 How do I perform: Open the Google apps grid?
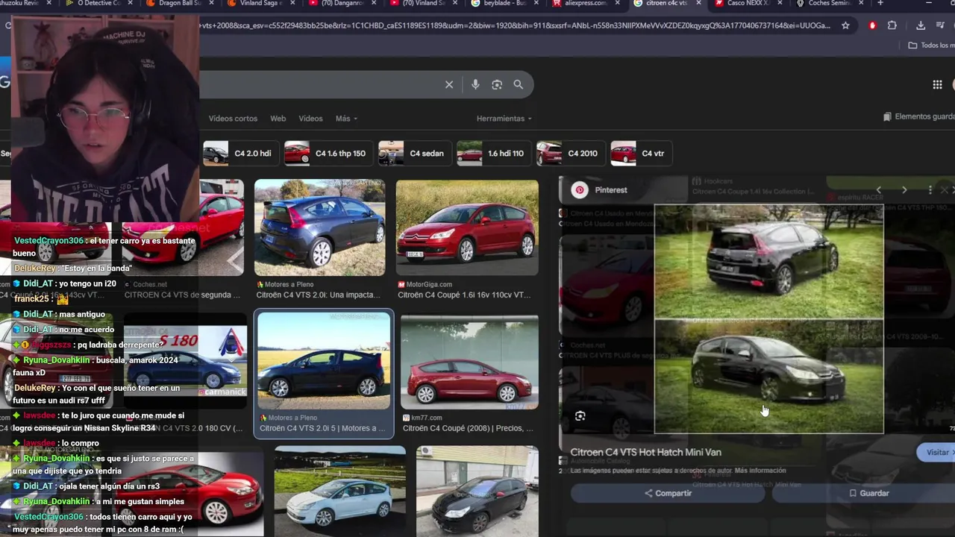tap(937, 85)
